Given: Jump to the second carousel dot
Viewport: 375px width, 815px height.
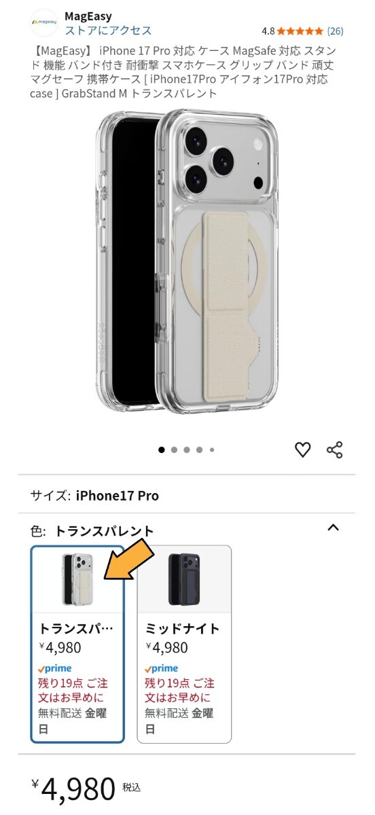Looking at the screenshot, I should (175, 450).
